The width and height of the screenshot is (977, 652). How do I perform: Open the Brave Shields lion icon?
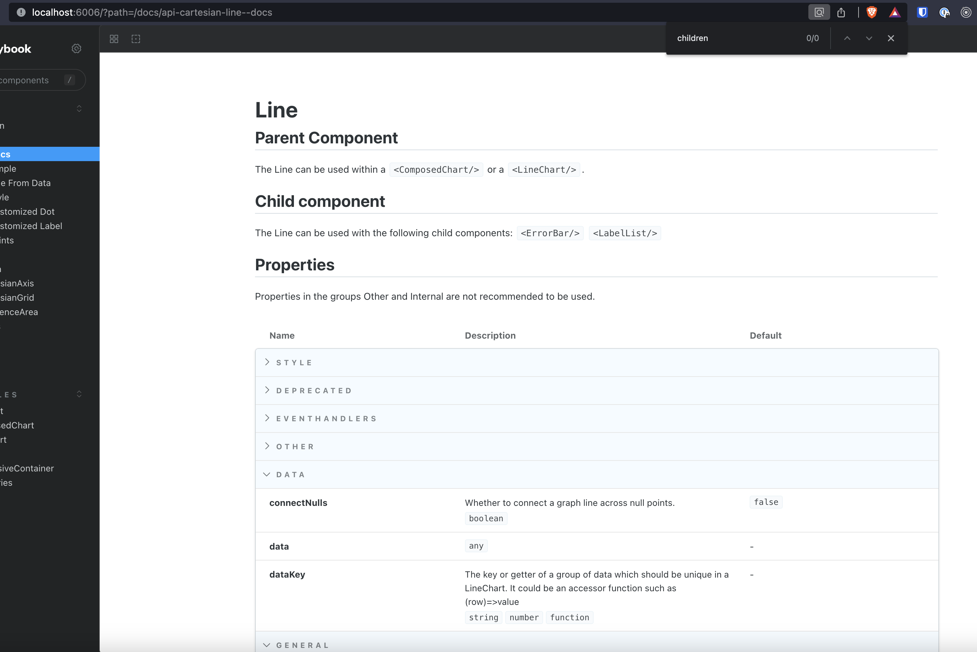pos(872,12)
